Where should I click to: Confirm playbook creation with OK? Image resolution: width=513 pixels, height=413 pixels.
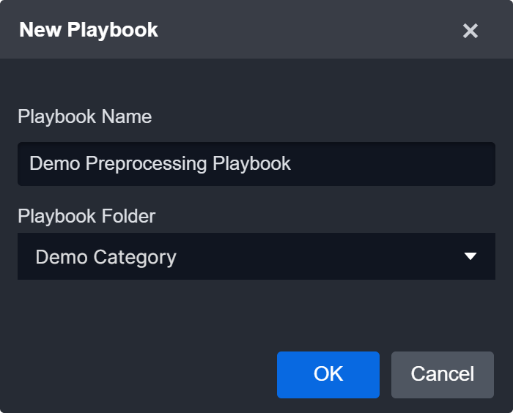click(x=328, y=374)
